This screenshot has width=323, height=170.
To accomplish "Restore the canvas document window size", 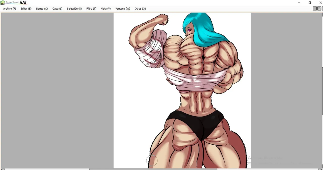I will click(x=319, y=9).
